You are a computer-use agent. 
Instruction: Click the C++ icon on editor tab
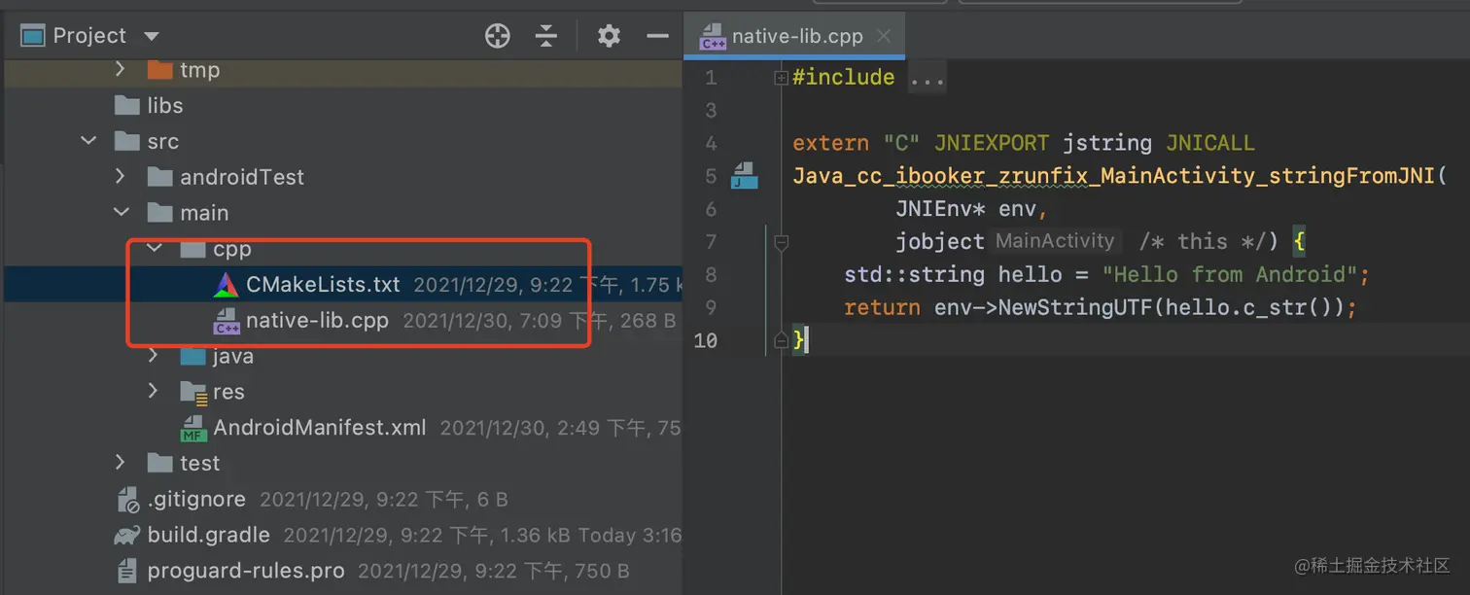(x=713, y=36)
